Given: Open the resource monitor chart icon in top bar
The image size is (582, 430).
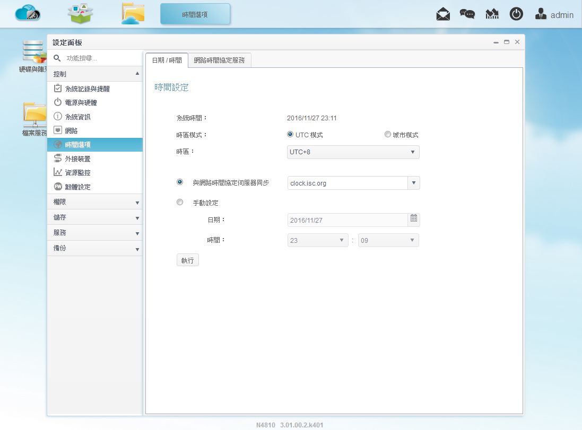Looking at the screenshot, I should pos(492,14).
